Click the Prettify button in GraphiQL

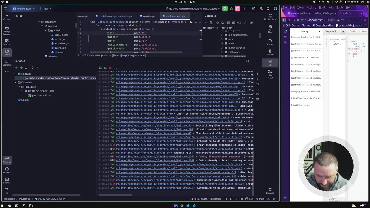click(353, 31)
